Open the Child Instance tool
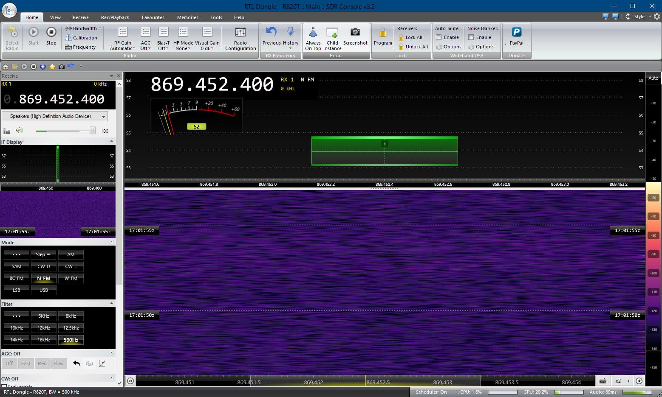The width and height of the screenshot is (662, 397). click(x=332, y=37)
